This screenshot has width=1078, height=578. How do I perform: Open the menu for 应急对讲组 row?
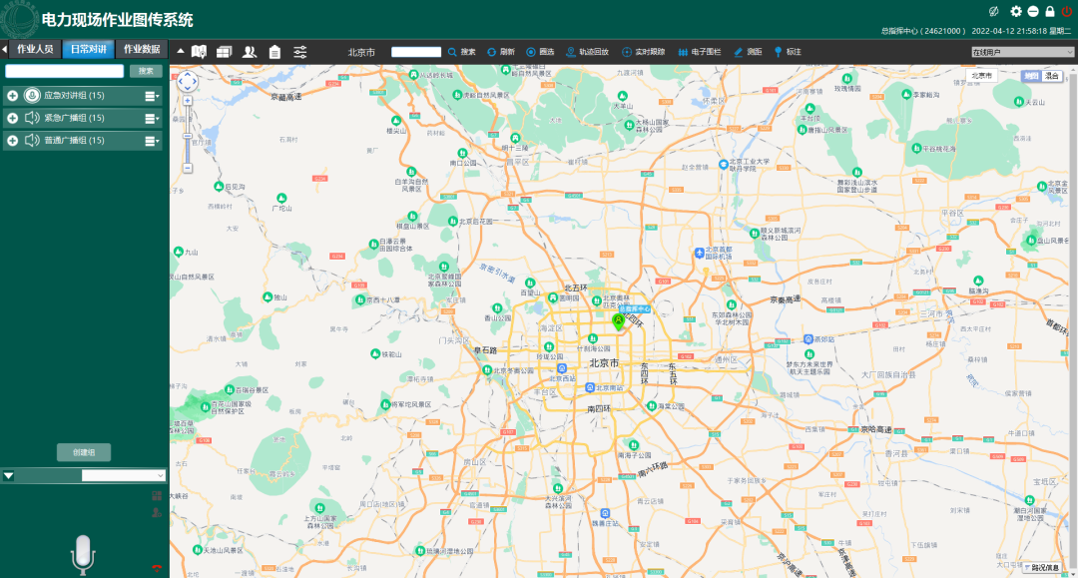[x=152, y=96]
